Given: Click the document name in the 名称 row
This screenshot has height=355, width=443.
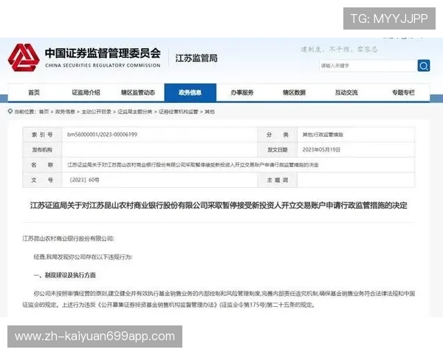Looking at the screenshot, I should pos(193,165).
